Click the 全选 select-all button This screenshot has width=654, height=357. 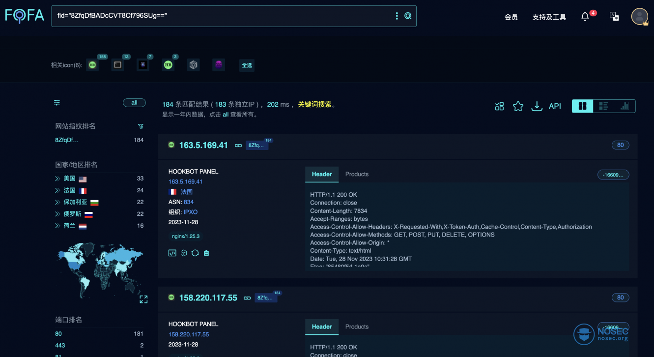tap(247, 65)
